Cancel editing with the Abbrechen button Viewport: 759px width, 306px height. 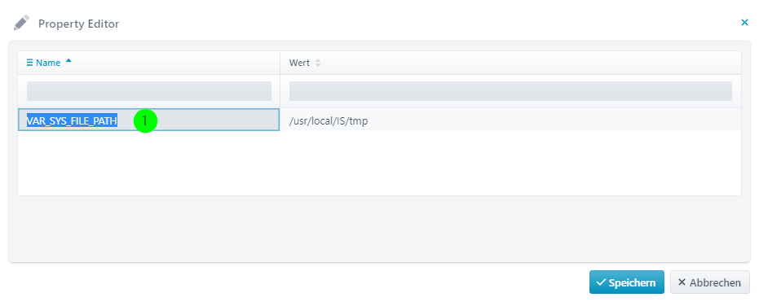709,282
